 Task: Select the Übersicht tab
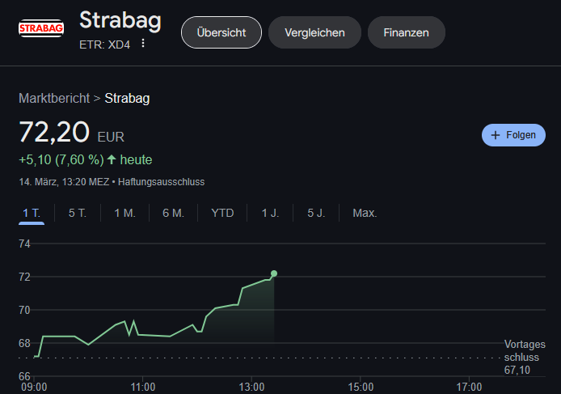point(221,32)
